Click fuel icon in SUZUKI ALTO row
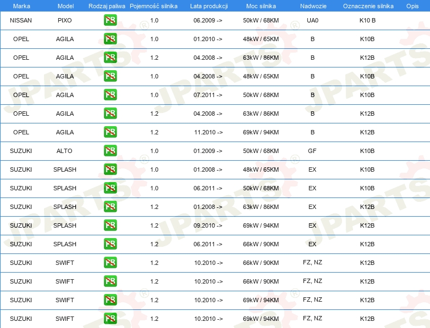 (110, 151)
